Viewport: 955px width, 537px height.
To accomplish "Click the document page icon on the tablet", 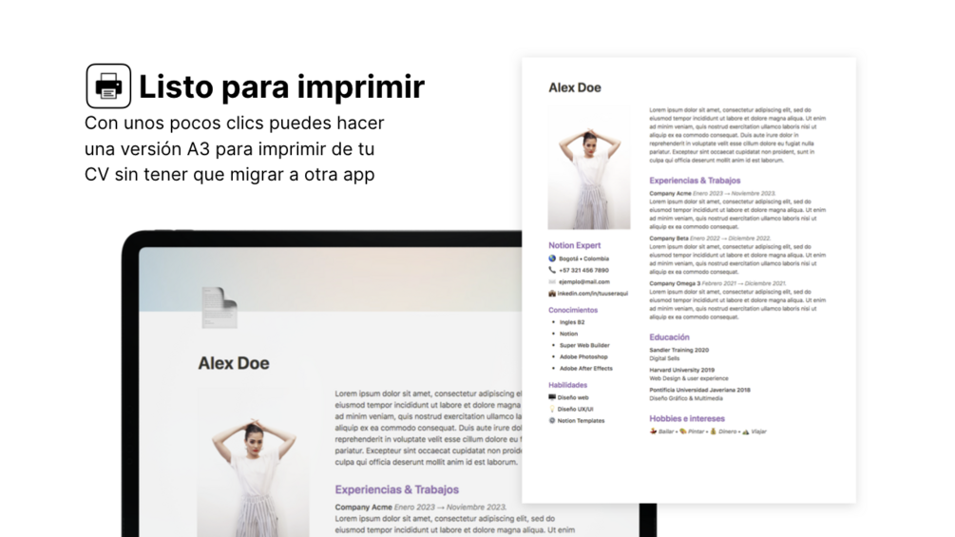I will pyautogui.click(x=220, y=307).
